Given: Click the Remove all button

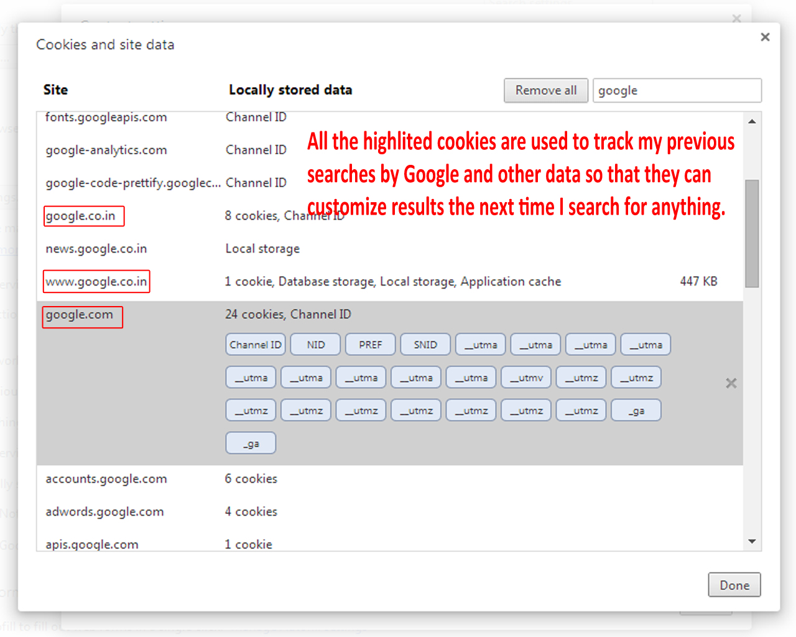Looking at the screenshot, I should pos(545,90).
